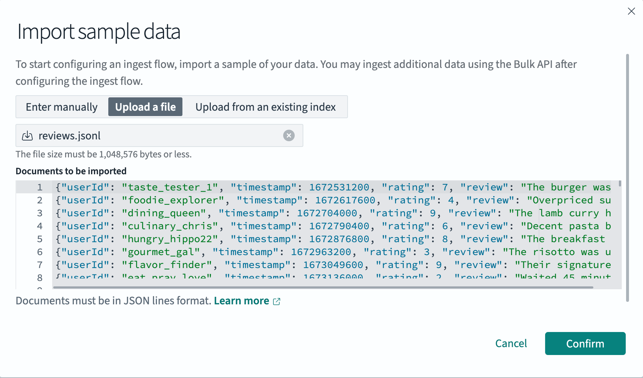
Task: Select the Upload a file tab
Action: tap(145, 107)
